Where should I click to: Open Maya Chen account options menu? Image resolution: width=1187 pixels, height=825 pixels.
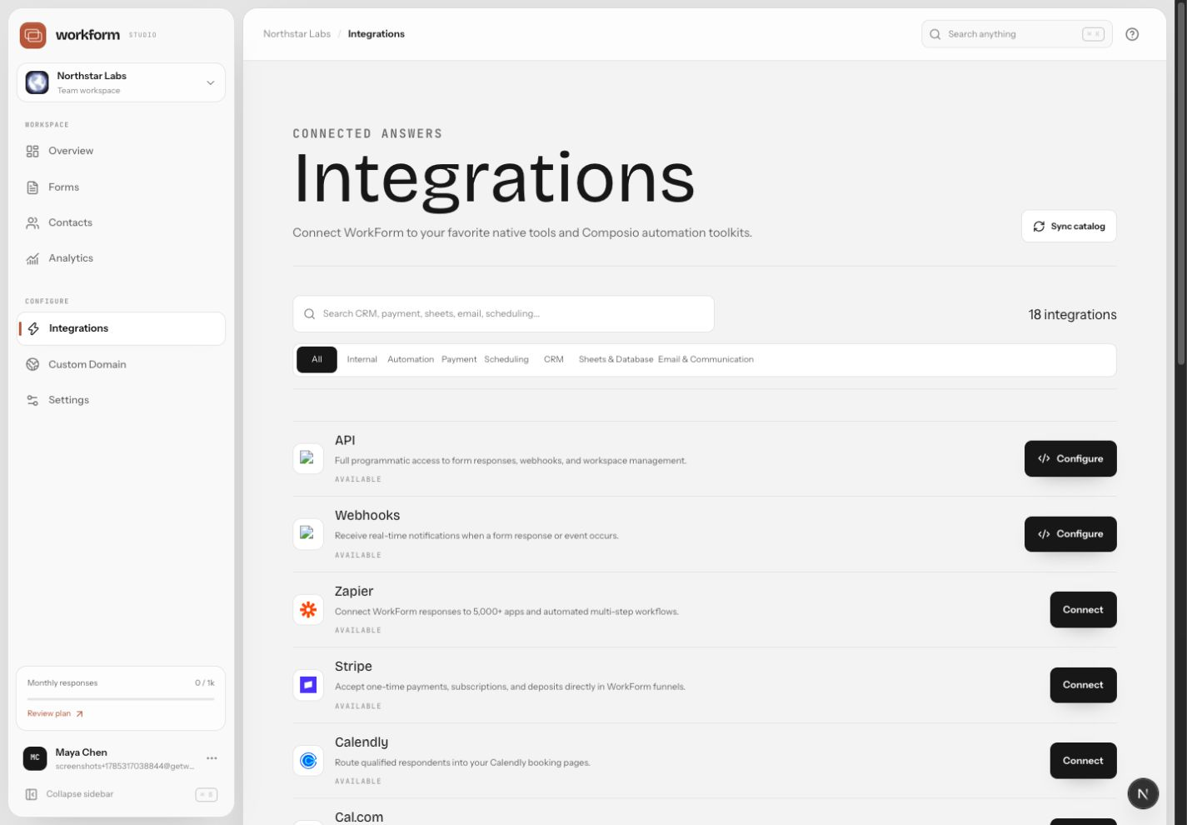(x=212, y=758)
